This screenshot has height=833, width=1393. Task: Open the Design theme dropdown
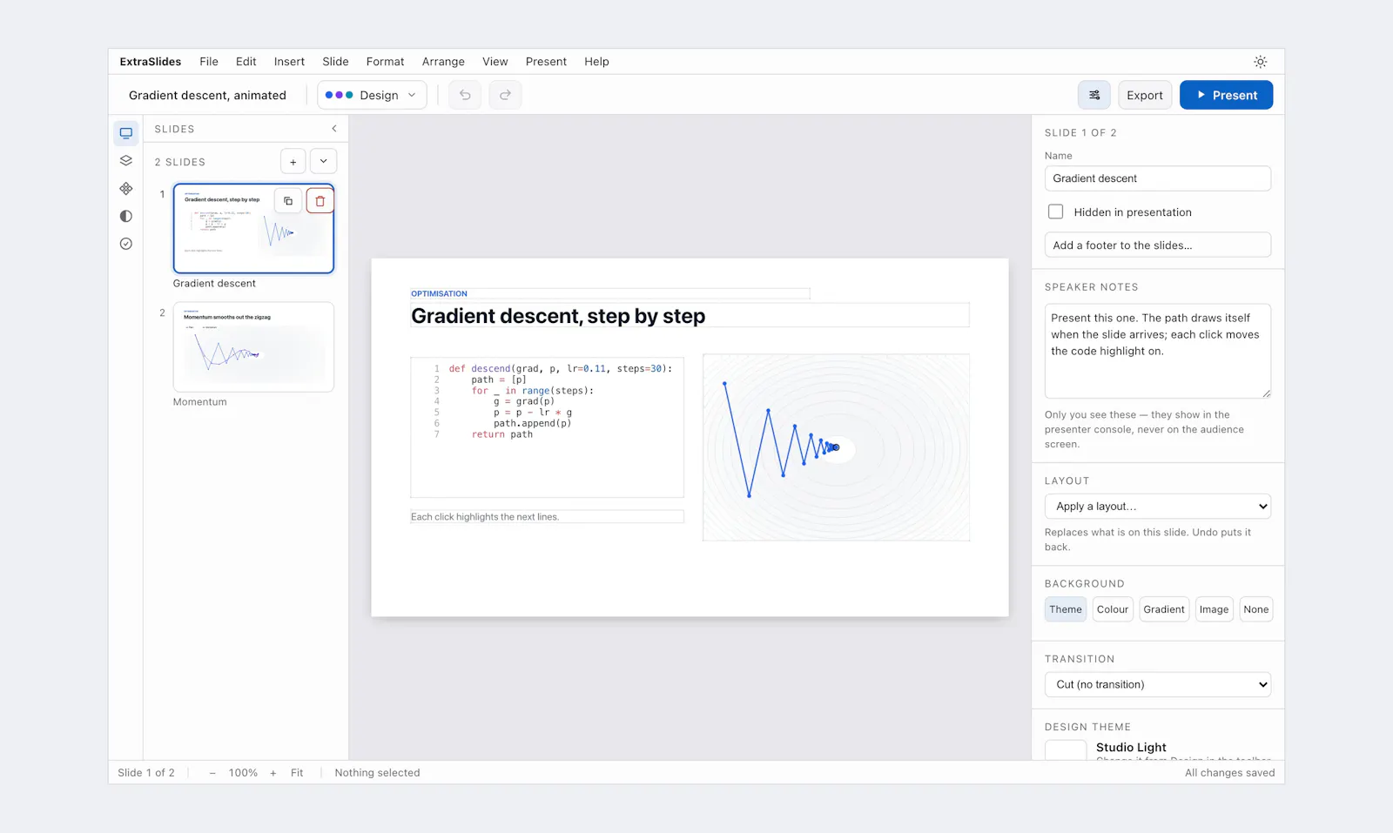(372, 95)
